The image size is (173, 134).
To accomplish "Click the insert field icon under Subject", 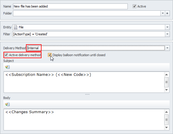I will [7, 67].
